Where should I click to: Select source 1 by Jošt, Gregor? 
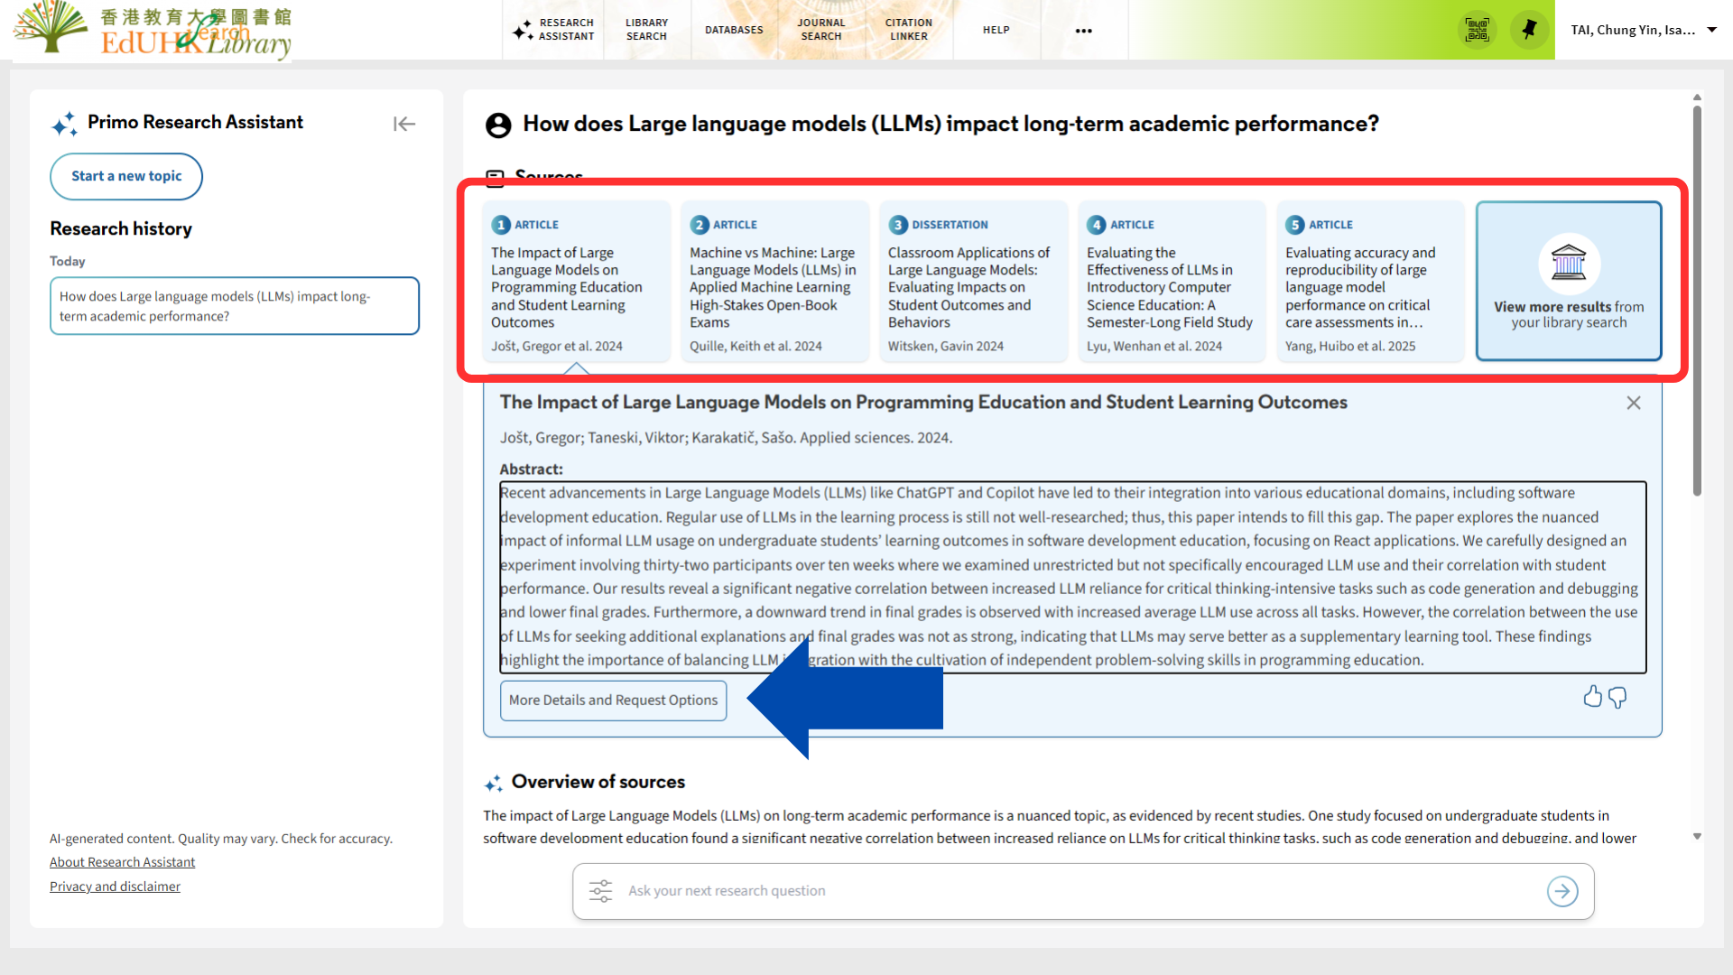point(576,281)
